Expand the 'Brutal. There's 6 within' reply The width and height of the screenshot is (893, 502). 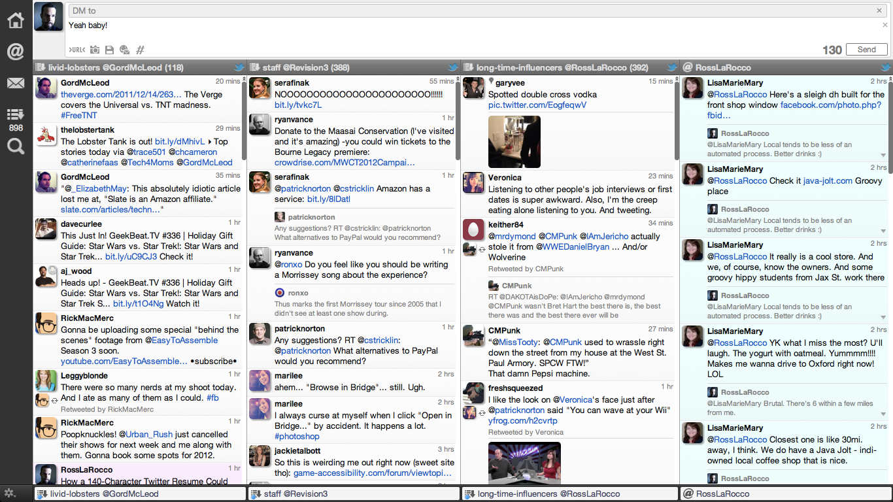[x=883, y=414]
